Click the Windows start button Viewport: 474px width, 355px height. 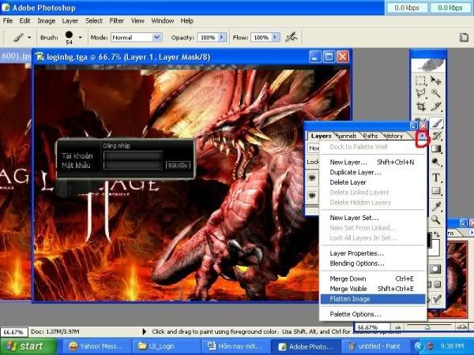[x=28, y=346]
